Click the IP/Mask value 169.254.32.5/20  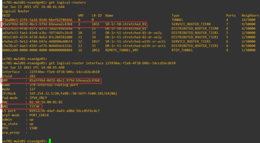[44, 93]
